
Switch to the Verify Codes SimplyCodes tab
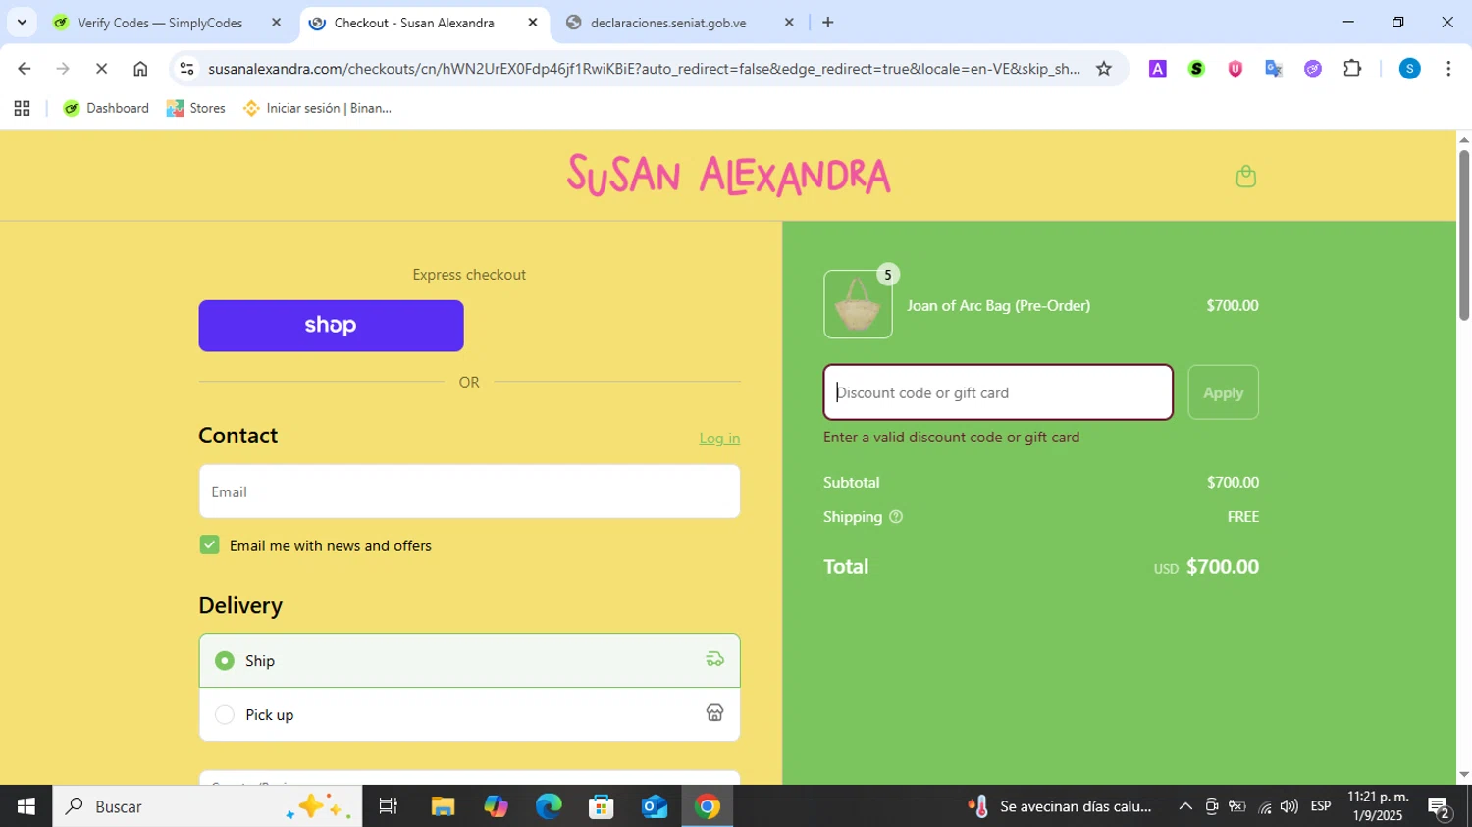click(160, 23)
